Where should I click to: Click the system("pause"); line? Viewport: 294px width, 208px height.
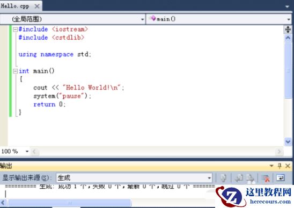(62, 96)
